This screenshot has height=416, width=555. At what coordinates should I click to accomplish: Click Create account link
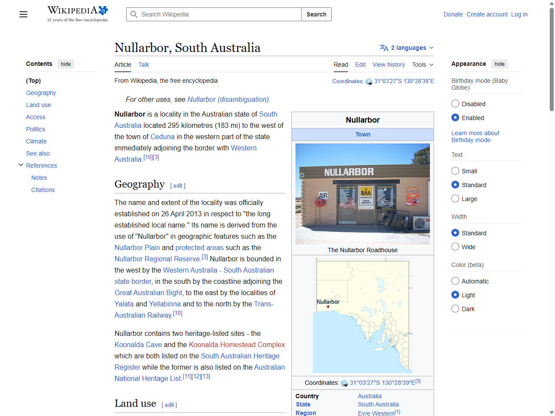click(487, 14)
